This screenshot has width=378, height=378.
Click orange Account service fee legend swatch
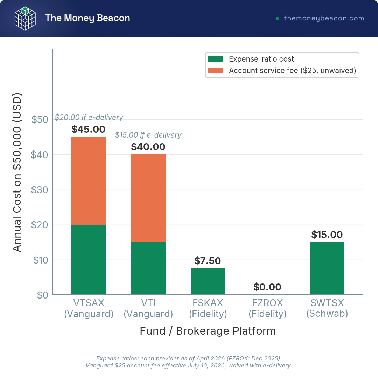216,71
